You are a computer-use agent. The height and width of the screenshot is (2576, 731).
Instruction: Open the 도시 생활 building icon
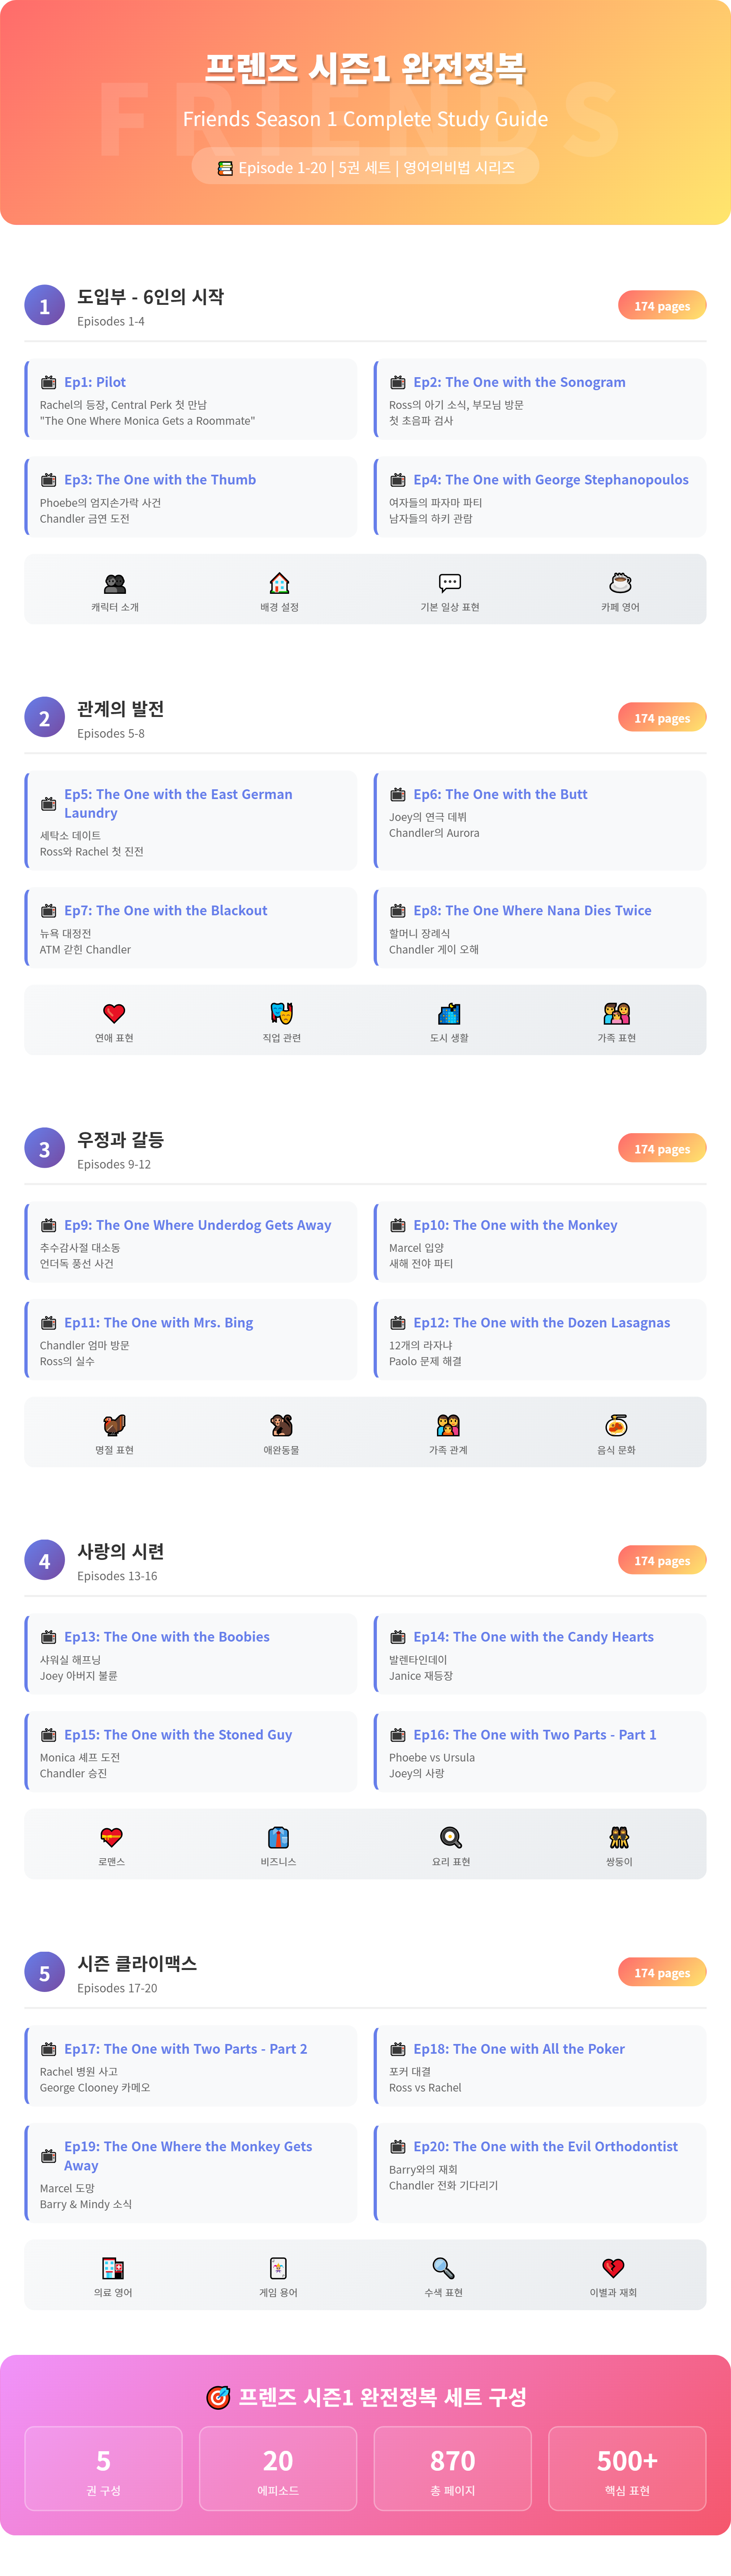450,1013
